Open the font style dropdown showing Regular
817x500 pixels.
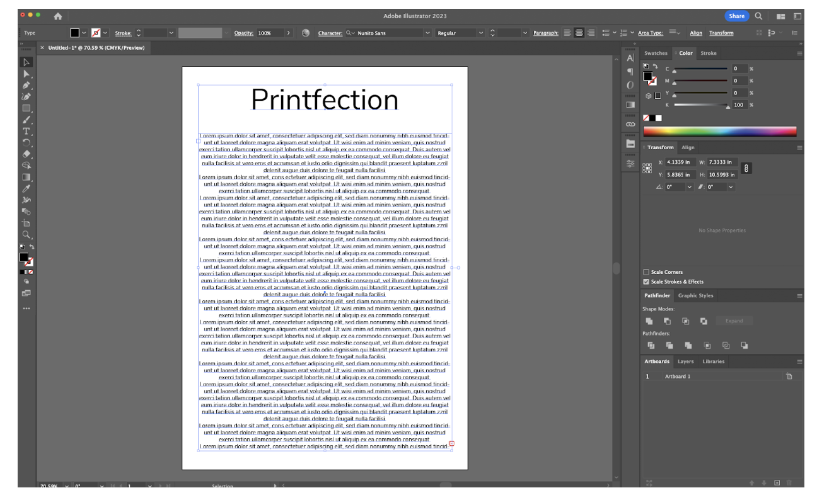481,33
